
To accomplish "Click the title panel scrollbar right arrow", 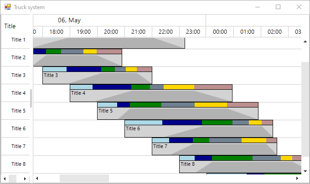I will pos(25,179).
